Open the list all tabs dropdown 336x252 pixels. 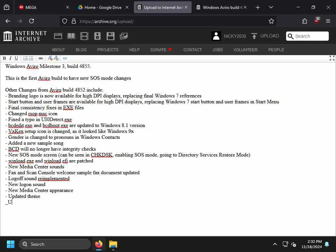[x=271, y=7]
